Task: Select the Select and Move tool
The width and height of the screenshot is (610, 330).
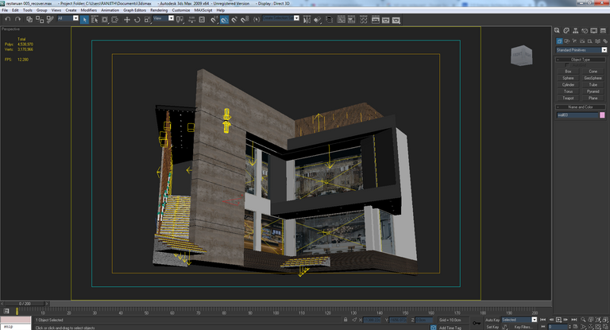Action: (127, 19)
